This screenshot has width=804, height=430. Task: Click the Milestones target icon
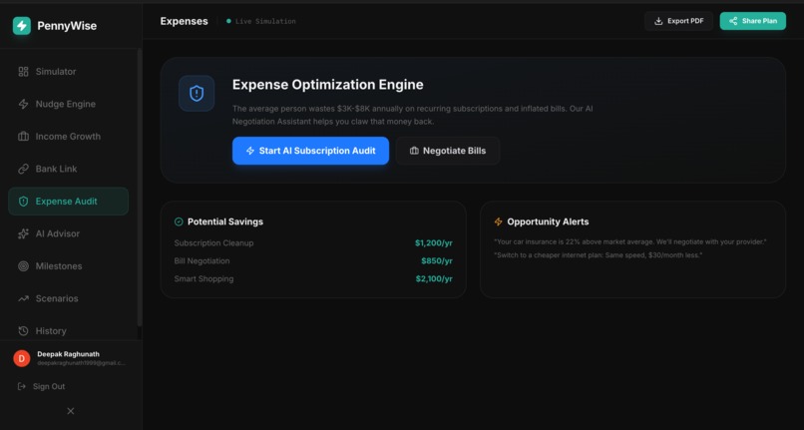click(23, 266)
